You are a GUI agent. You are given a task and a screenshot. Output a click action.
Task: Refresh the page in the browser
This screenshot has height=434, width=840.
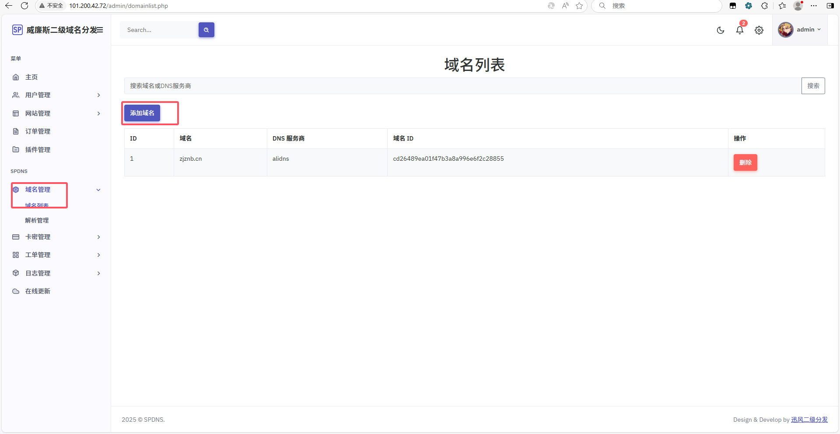tap(24, 6)
